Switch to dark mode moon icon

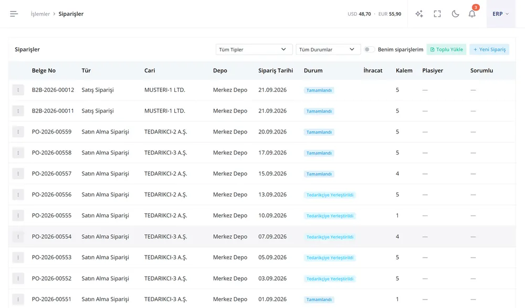point(455,14)
